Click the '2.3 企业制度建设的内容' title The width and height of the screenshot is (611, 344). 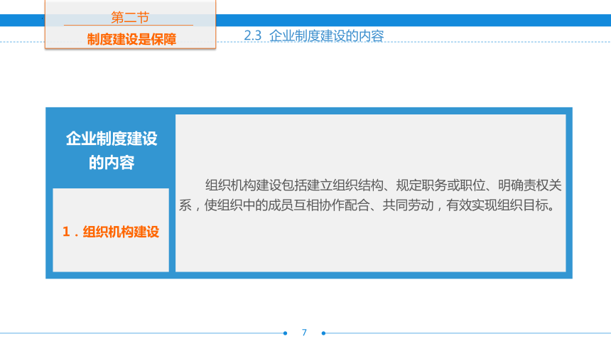point(314,36)
